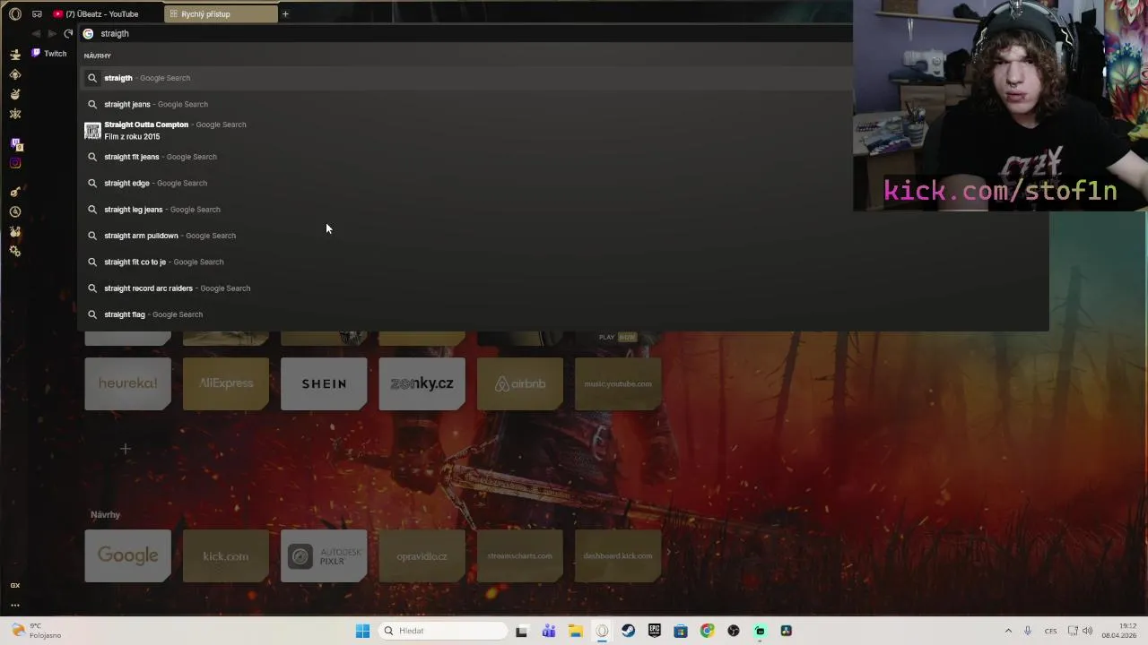Reload the page with refresh icon
The height and width of the screenshot is (645, 1148).
click(68, 33)
